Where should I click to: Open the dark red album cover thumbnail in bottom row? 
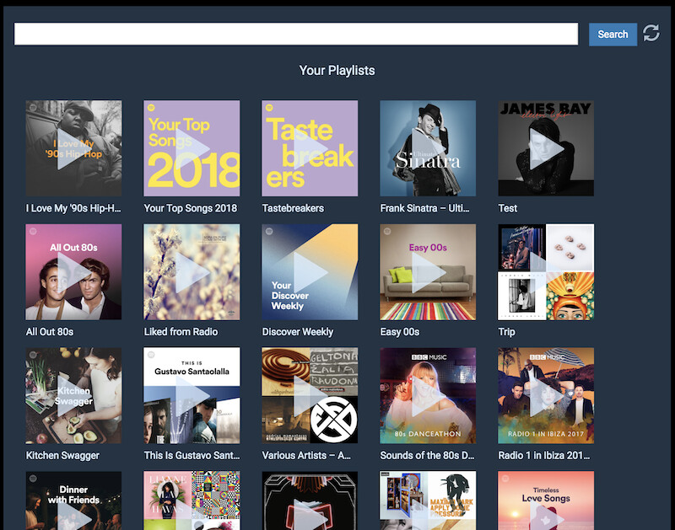[x=310, y=501]
